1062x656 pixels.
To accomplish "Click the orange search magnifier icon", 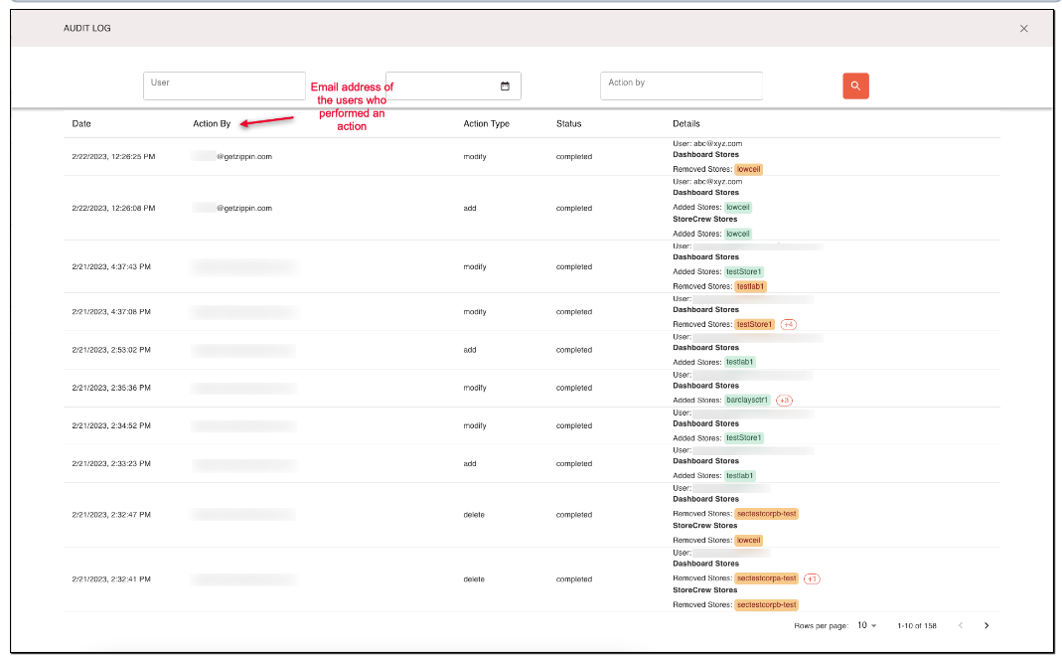I will click(855, 86).
